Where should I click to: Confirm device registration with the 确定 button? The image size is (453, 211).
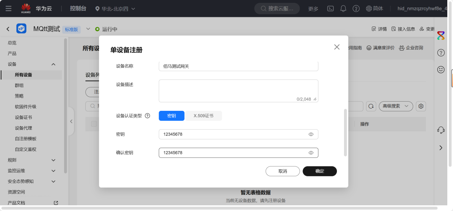(319, 171)
